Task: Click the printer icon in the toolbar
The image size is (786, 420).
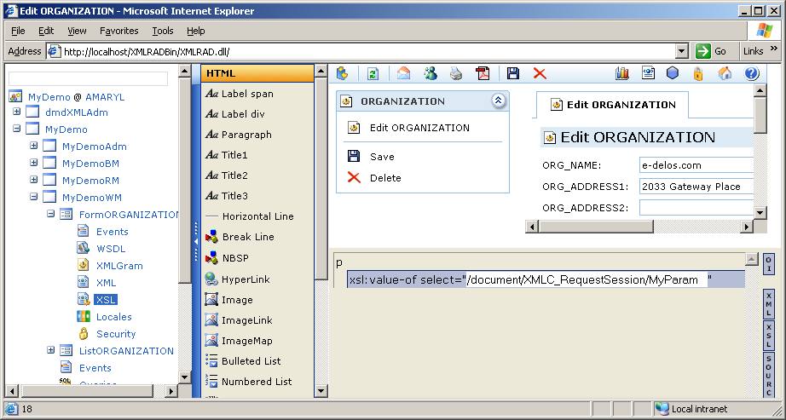Action: pos(456,73)
